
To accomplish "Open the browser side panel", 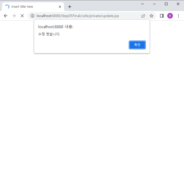I will coord(162,16).
